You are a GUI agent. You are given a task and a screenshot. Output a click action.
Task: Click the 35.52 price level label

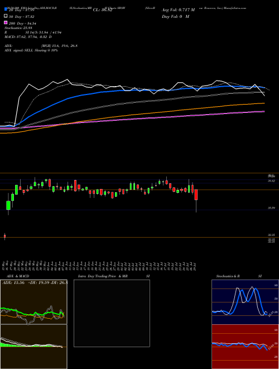click(271, 181)
